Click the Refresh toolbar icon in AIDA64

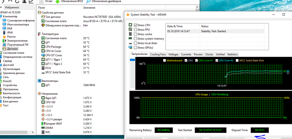(17, 1)
